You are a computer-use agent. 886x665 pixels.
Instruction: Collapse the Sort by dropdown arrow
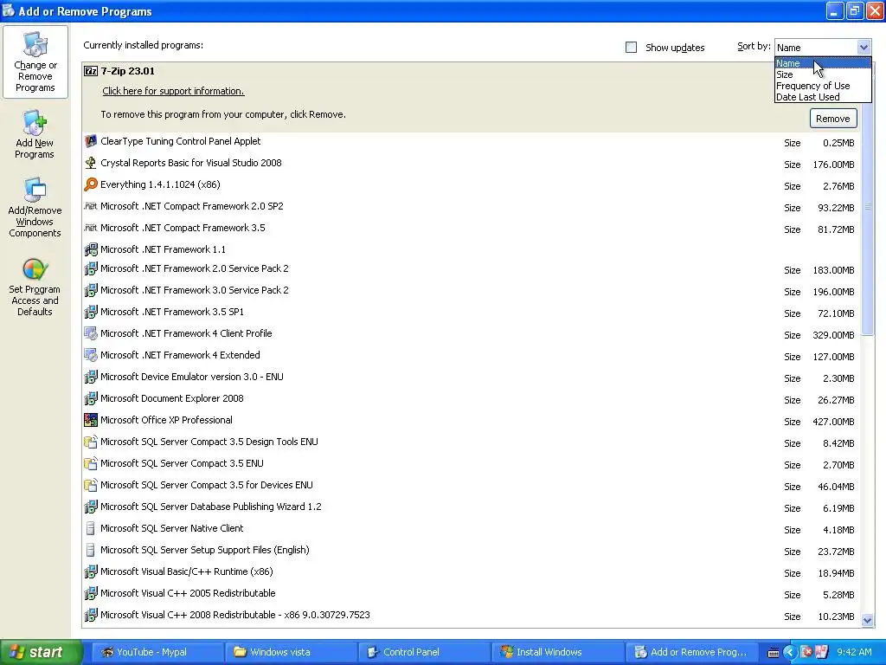tap(864, 48)
